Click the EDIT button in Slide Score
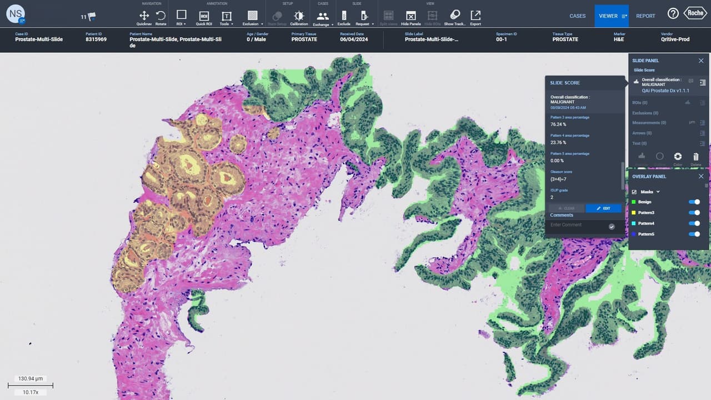This screenshot has width=711, height=400. (x=603, y=208)
